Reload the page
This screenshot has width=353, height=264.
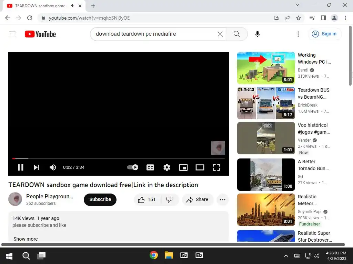[30, 18]
